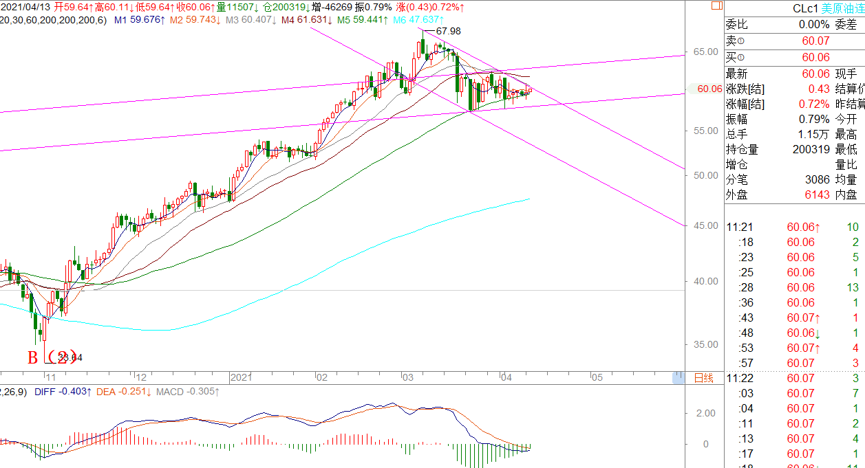Click the 33.64 low price label

[x=69, y=357]
